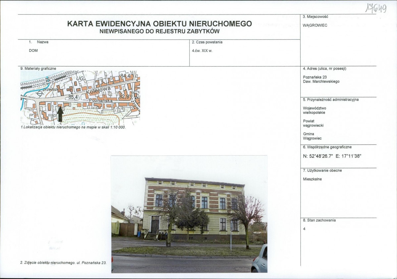Image resolution: width=397 pixels, height=279 pixels.
Task: Click the coordinate "E: 17°11'38""
Action: (x=348, y=156)
